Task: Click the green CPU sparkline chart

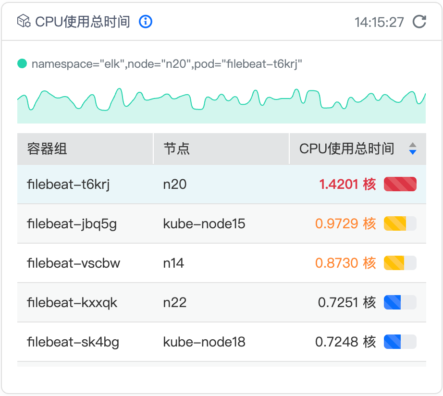Action: coord(221,106)
